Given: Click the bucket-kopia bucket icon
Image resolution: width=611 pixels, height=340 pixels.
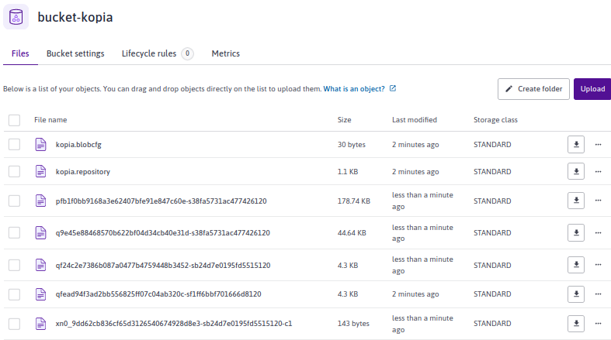Looking at the screenshot, I should 16,17.
